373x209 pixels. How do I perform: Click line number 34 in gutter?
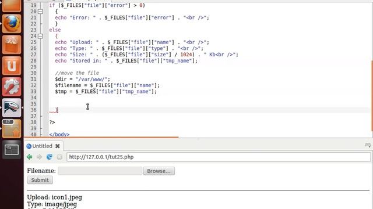[x=34, y=98]
